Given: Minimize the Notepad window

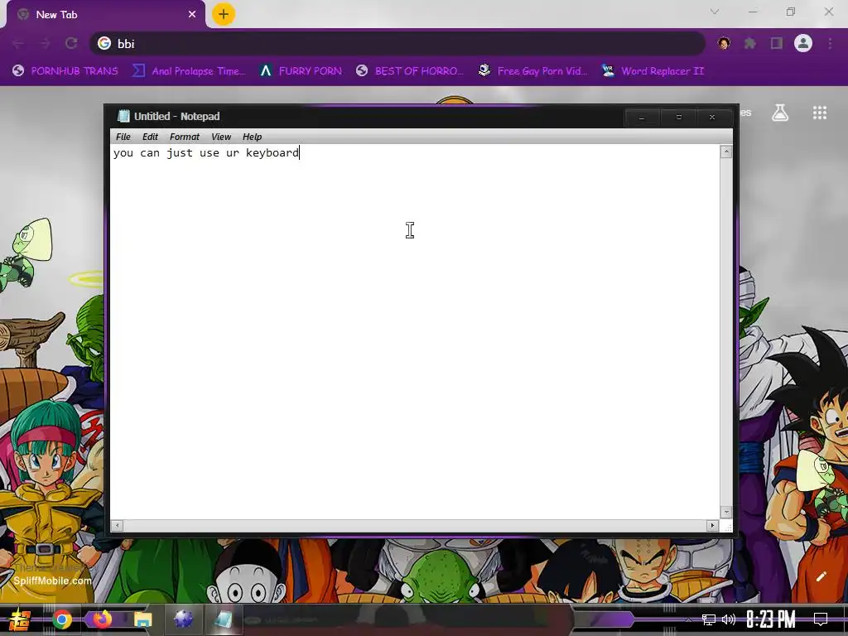Looking at the screenshot, I should coord(642,117).
